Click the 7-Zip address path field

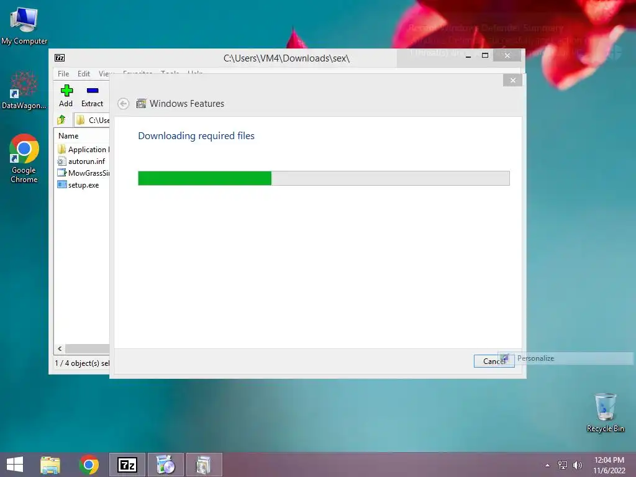coord(92,120)
